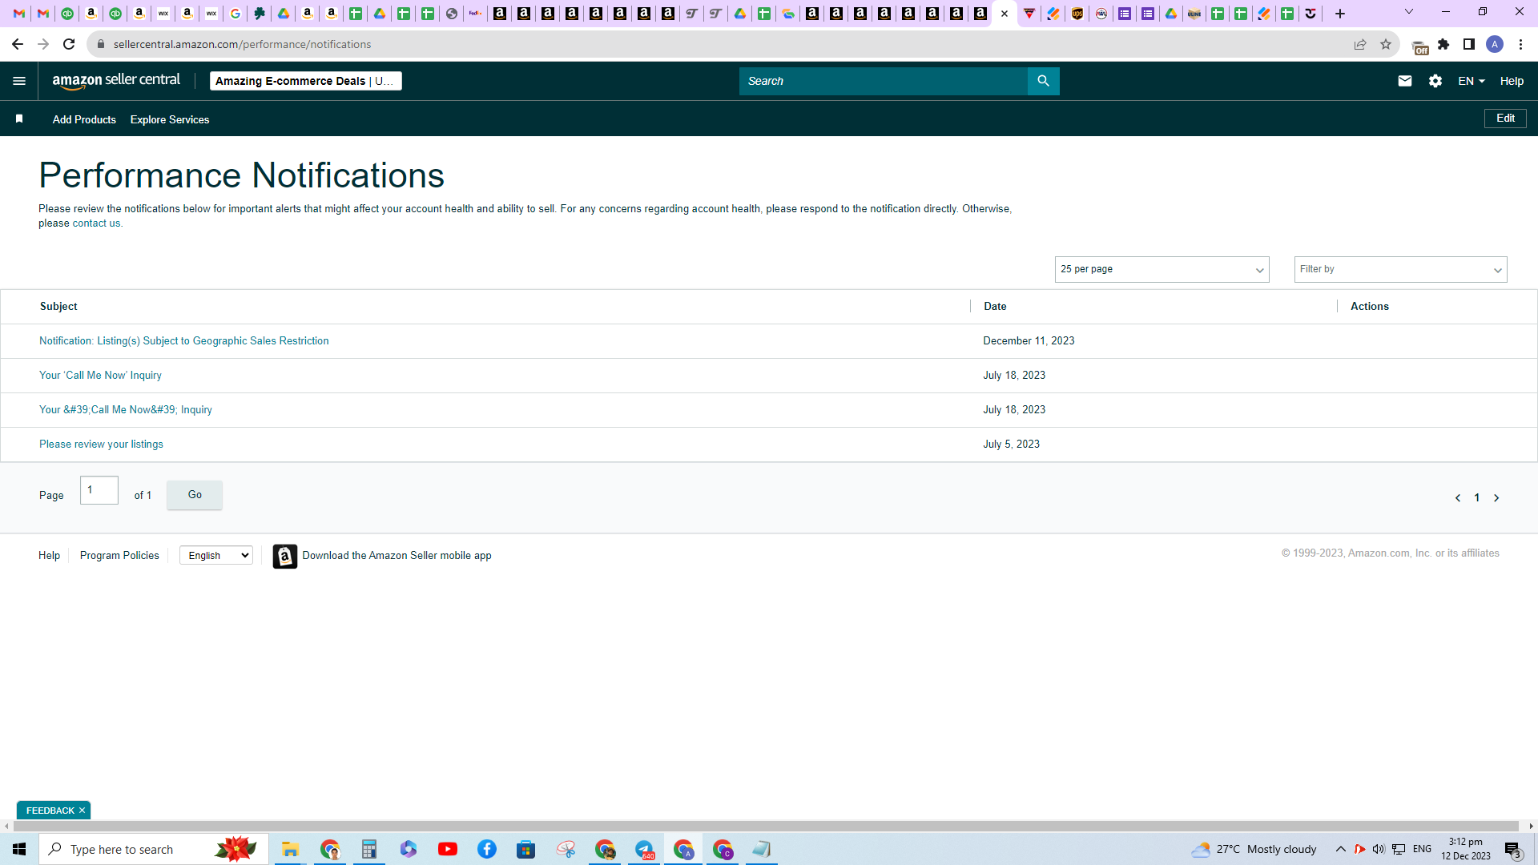Open Chrome's three-dot menu
1538x865 pixels.
click(x=1520, y=44)
